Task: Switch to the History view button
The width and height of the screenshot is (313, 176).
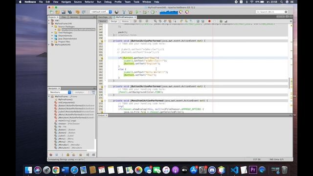Action: point(125,21)
